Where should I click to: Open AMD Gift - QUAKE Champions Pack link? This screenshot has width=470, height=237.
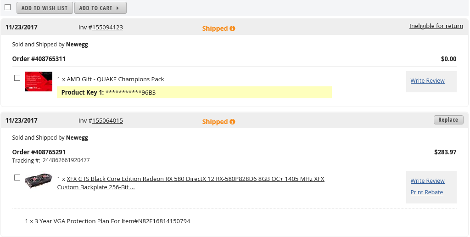tap(115, 79)
